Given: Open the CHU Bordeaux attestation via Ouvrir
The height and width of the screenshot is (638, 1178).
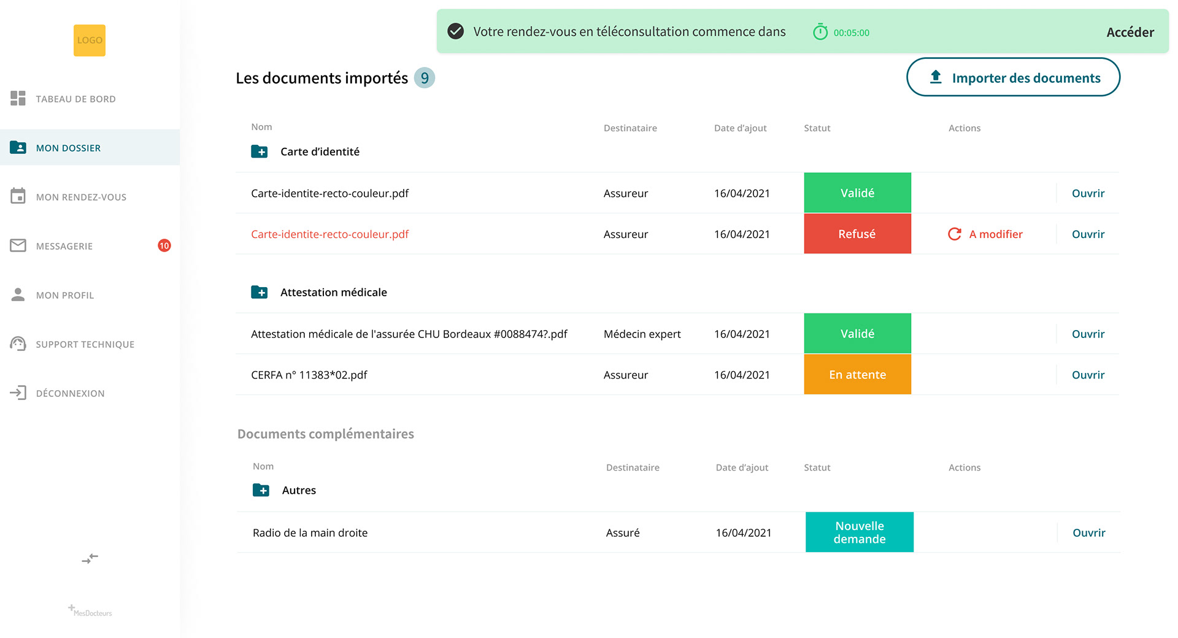Looking at the screenshot, I should pyautogui.click(x=1088, y=334).
